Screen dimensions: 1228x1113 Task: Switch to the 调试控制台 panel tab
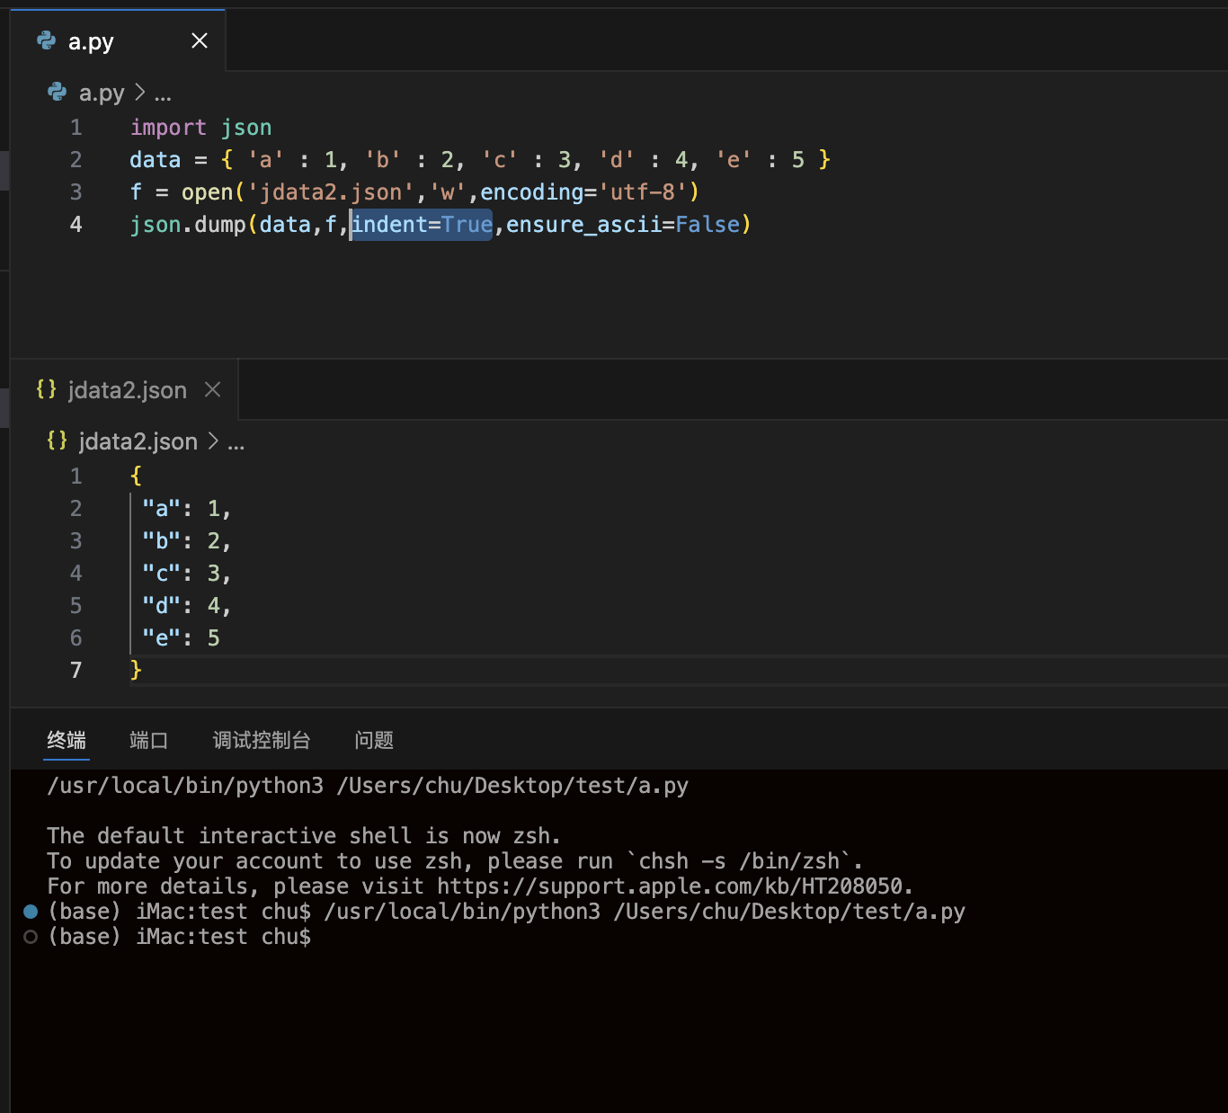pyautogui.click(x=262, y=740)
